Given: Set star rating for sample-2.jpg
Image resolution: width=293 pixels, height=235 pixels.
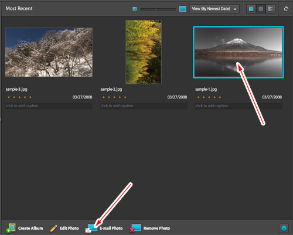Looking at the screenshot, I should pyautogui.click(x=114, y=97).
